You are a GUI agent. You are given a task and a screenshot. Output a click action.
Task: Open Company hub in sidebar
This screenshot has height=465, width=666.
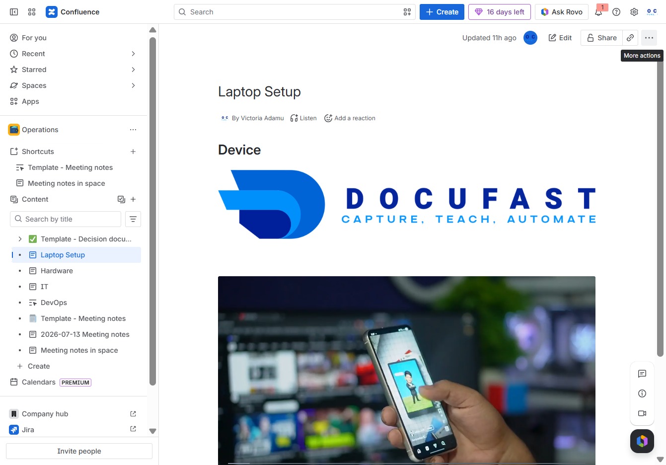45,414
